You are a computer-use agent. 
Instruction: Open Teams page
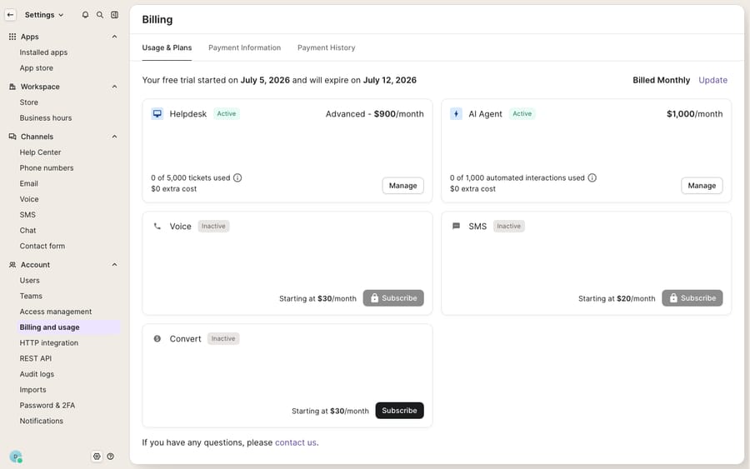[x=31, y=297]
